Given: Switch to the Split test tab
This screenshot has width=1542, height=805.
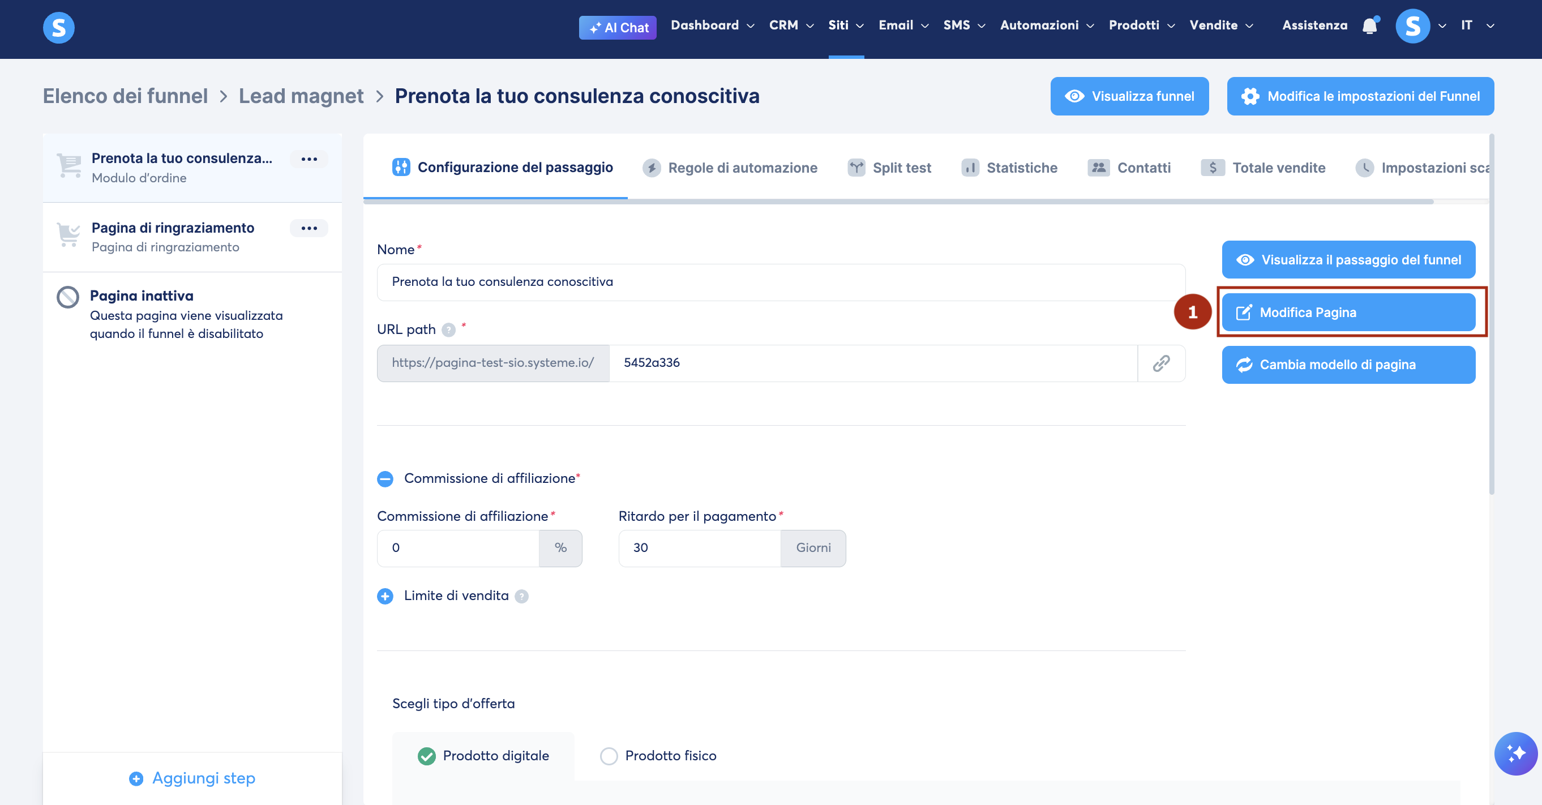Looking at the screenshot, I should tap(889, 168).
